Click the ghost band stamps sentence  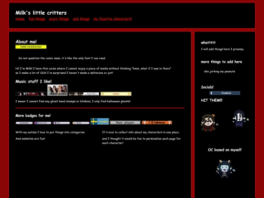click(73, 101)
